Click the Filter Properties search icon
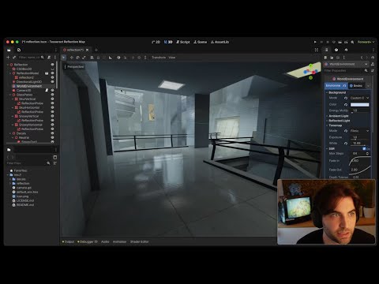 pos(366,70)
